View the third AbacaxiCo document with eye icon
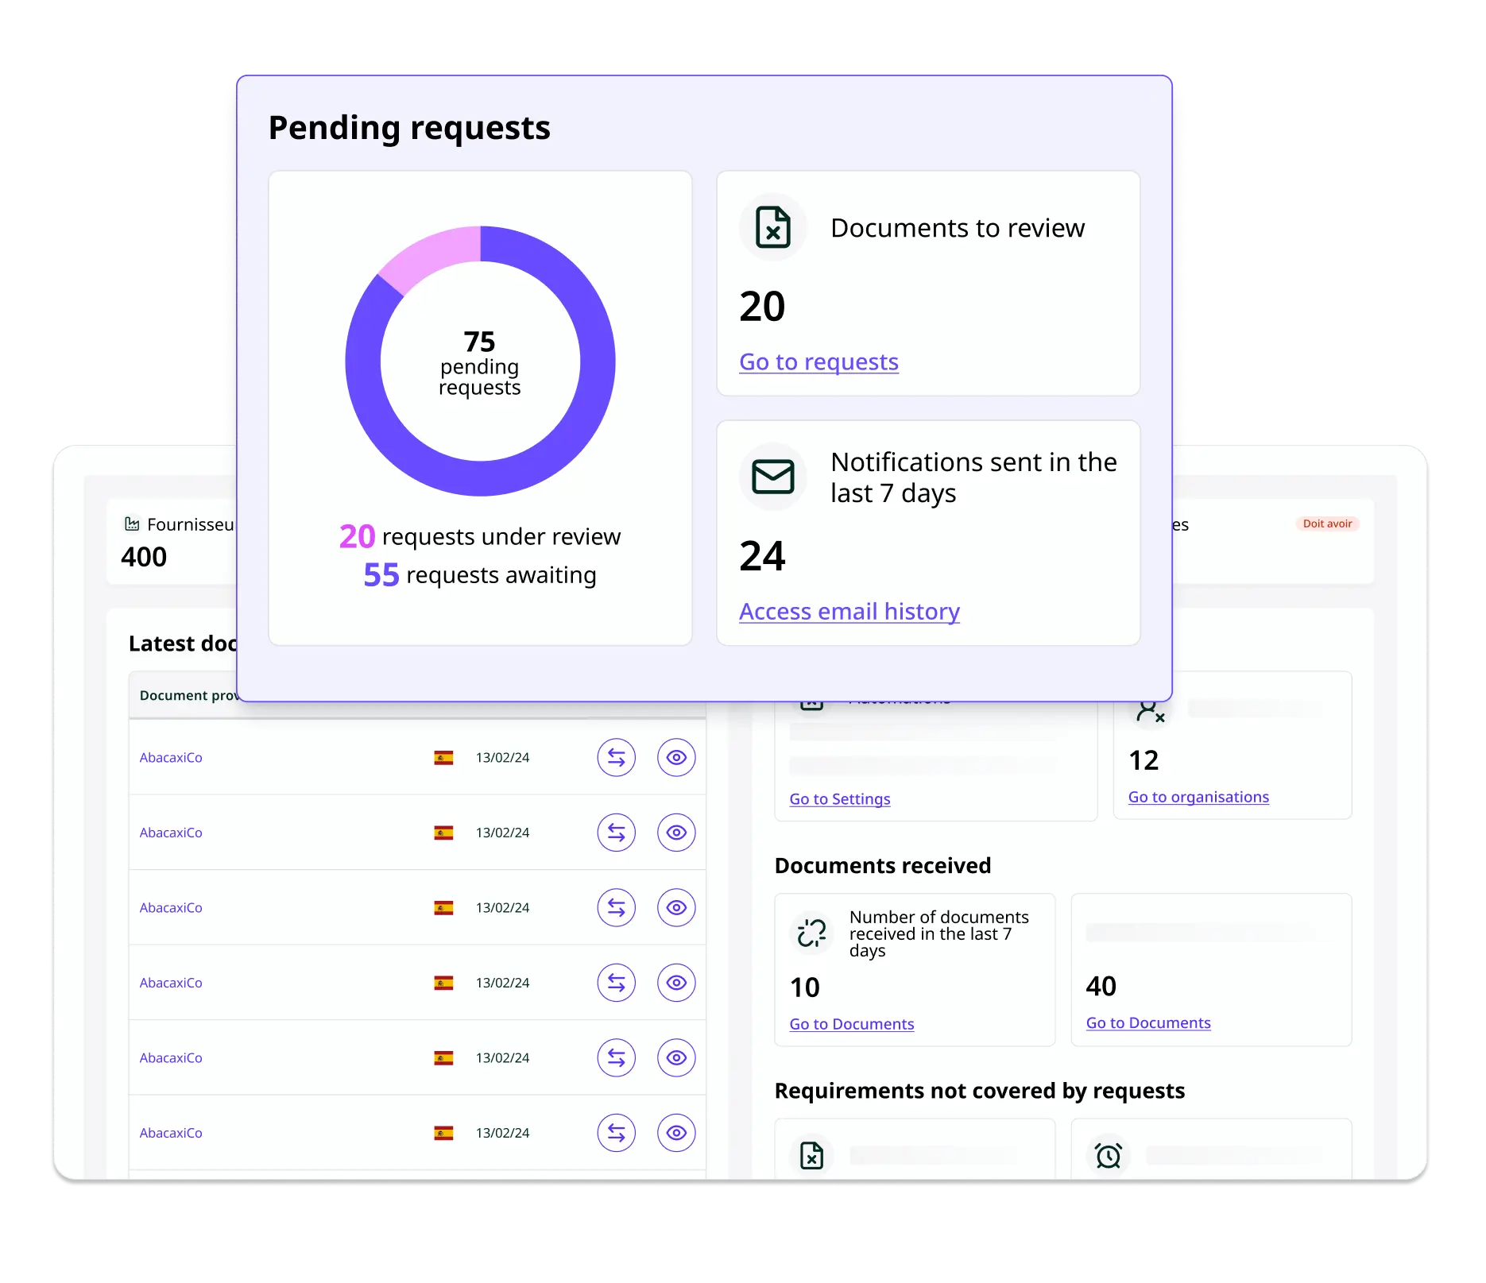The image size is (1486, 1283). coord(676,908)
